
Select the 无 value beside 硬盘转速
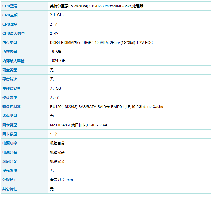pos(52,79)
